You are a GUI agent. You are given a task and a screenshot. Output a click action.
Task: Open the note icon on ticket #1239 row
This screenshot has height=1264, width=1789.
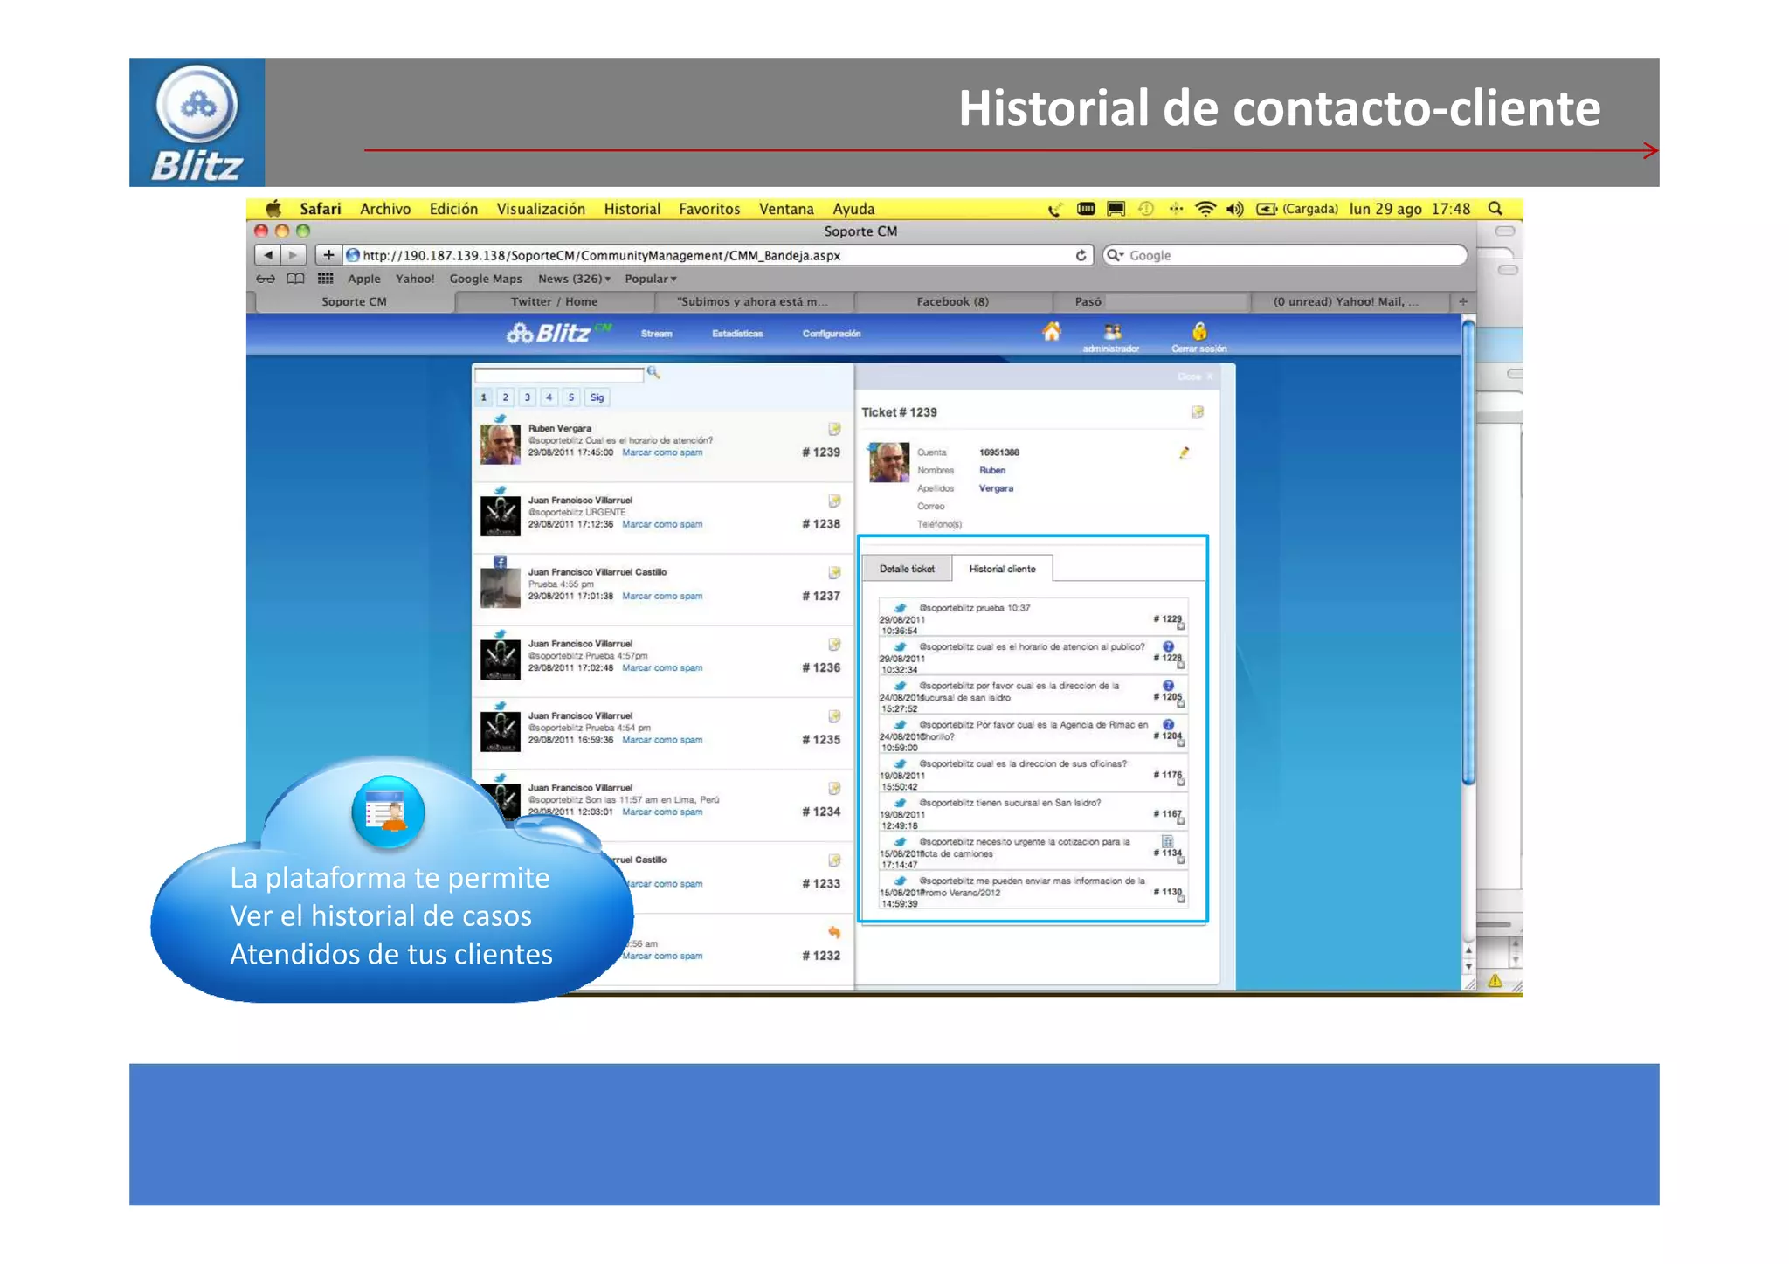point(834,429)
